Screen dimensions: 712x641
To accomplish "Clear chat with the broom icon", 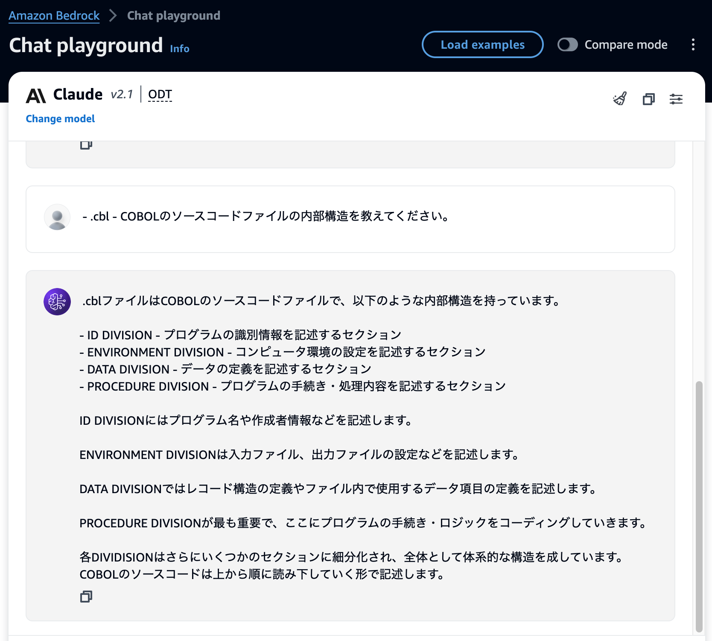I will click(x=620, y=99).
